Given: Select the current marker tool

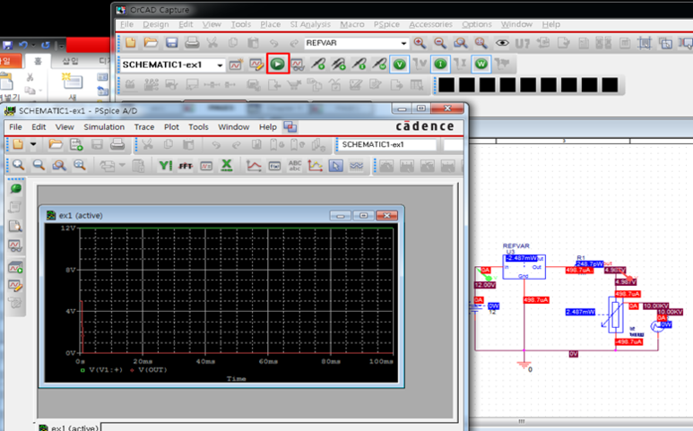Looking at the screenshot, I should [359, 65].
